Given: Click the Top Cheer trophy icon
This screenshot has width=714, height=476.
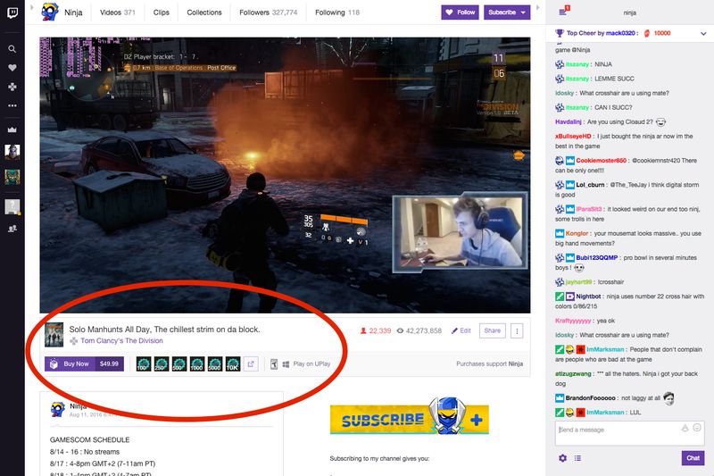Looking at the screenshot, I should [560, 33].
